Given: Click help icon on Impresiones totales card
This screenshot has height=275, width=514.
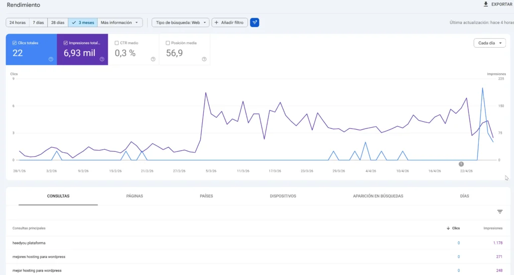Looking at the screenshot, I should click(102, 59).
